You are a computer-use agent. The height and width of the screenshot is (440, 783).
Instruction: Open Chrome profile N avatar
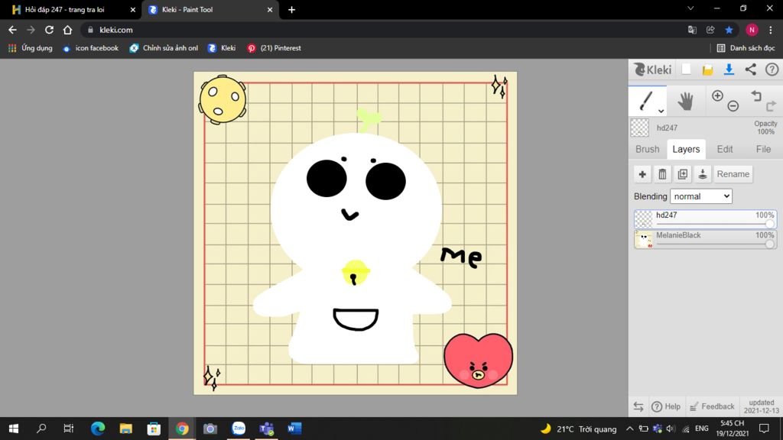pos(752,30)
